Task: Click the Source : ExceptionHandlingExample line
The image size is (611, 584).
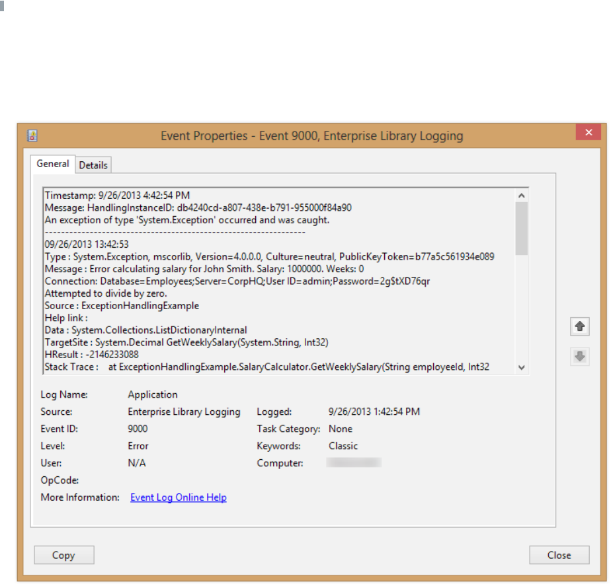Action: (x=122, y=306)
